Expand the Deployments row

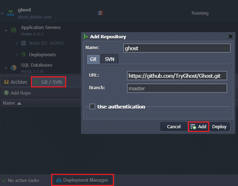pos(17,54)
